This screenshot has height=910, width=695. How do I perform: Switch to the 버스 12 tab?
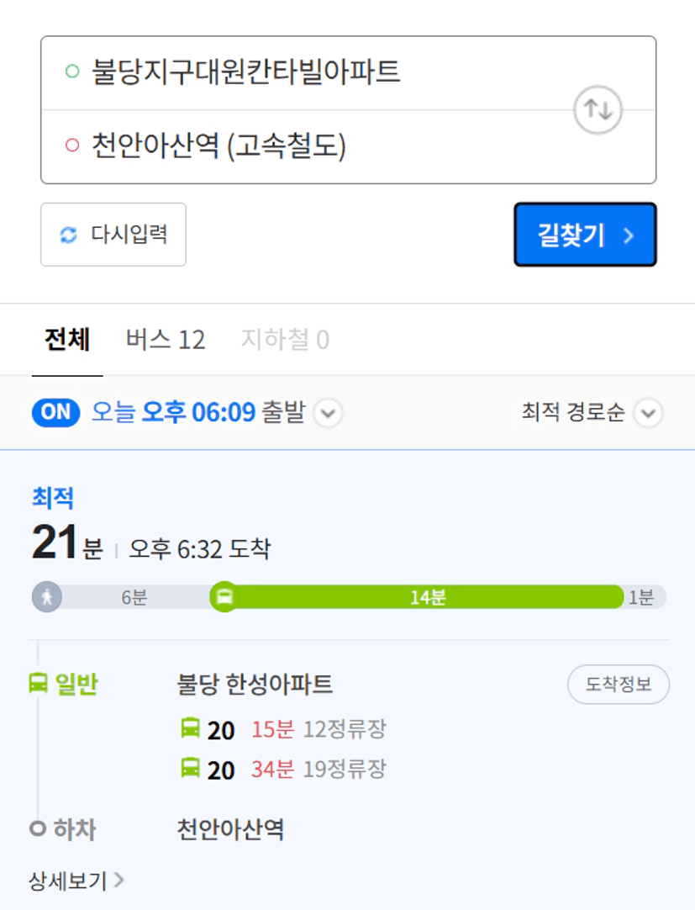pos(166,340)
